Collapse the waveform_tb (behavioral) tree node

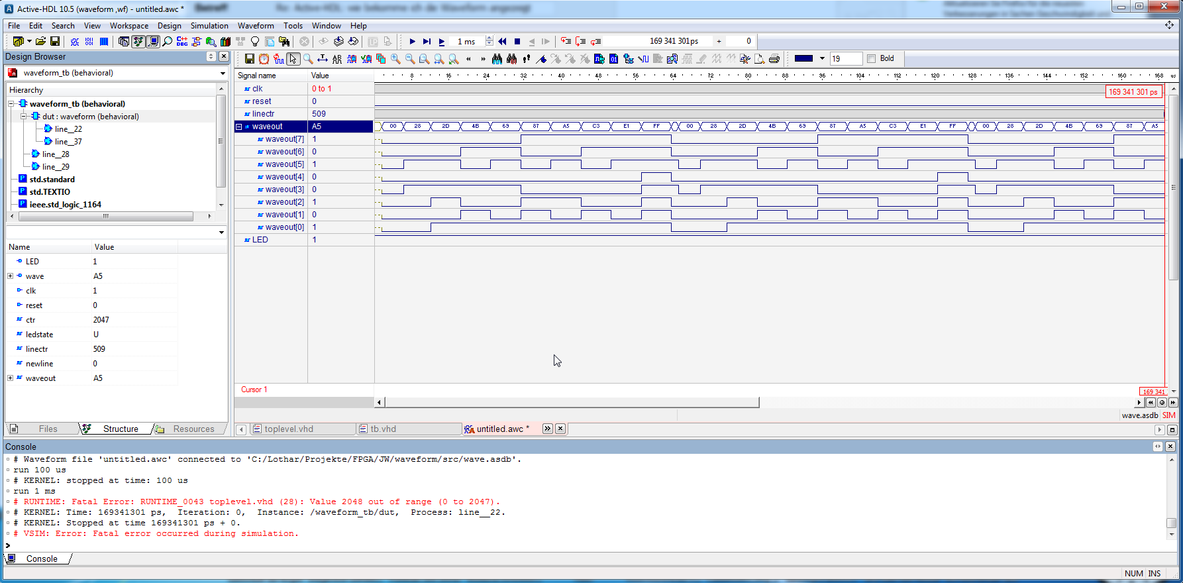click(11, 104)
